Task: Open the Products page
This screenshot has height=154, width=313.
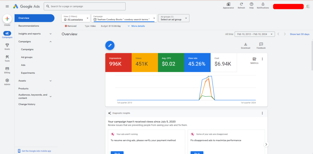Action: tap(23, 88)
